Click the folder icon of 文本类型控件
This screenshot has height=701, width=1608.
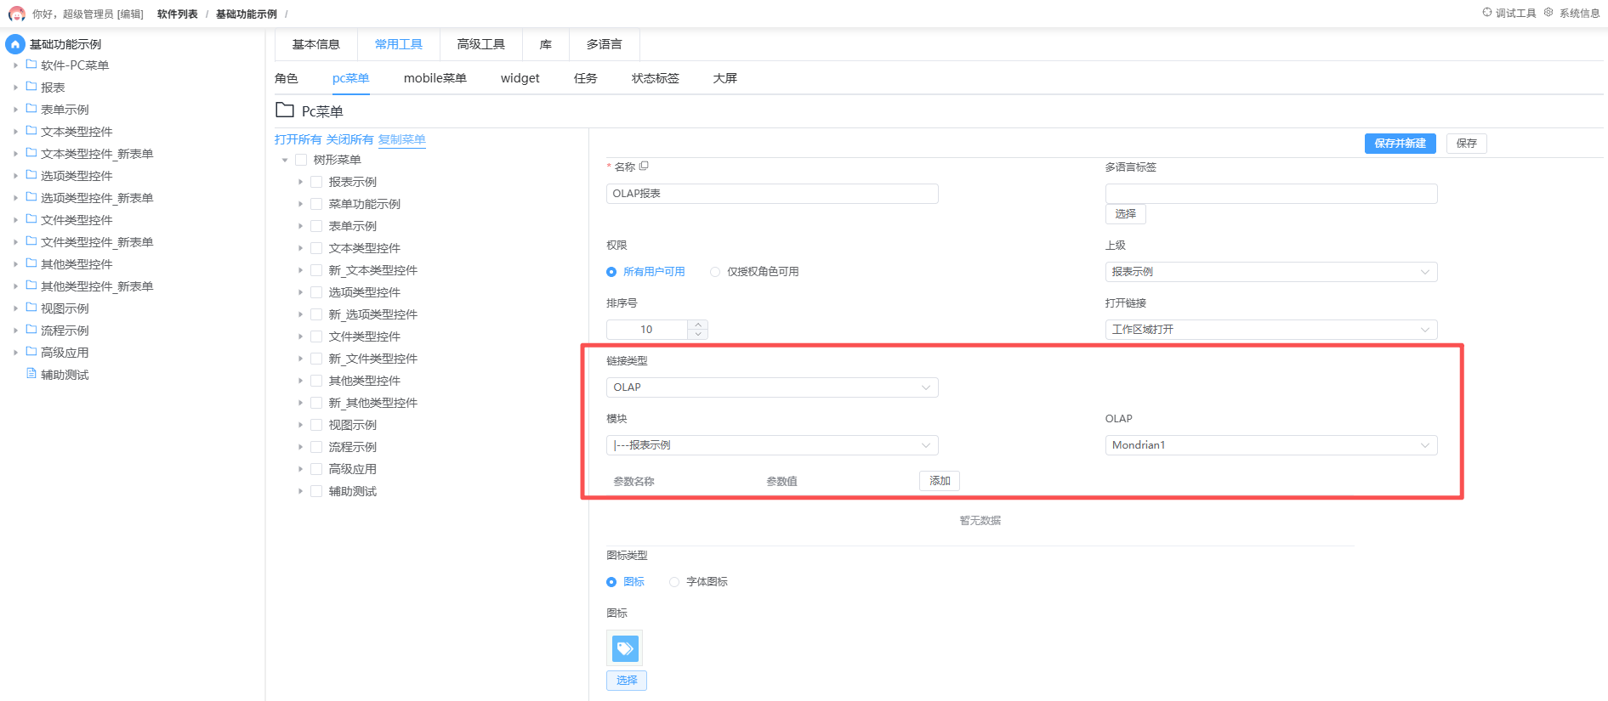click(31, 131)
